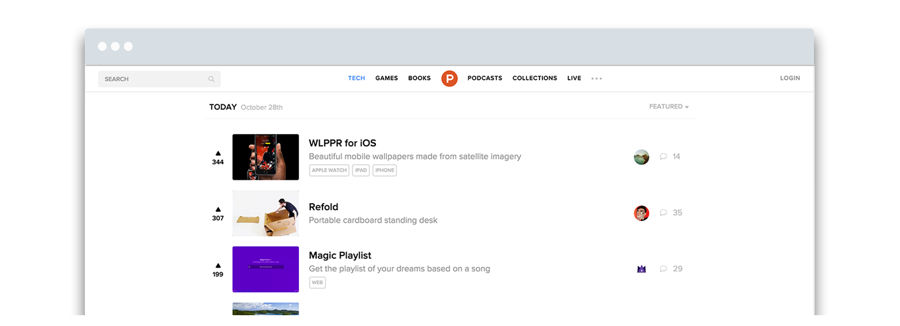Open Refold maker's avatar
The image size is (900, 326).
[641, 213]
